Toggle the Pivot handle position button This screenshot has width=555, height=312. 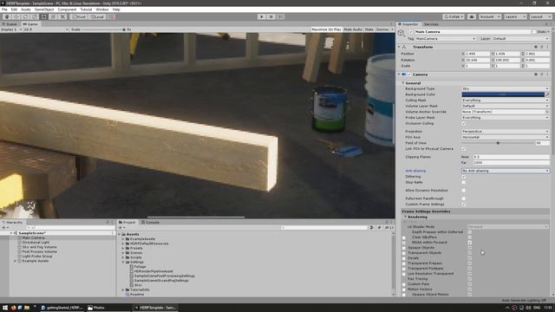click(79, 16)
